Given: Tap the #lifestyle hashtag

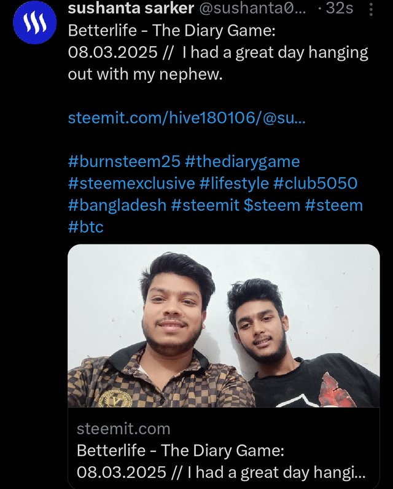Looking at the screenshot, I should pos(233,183).
